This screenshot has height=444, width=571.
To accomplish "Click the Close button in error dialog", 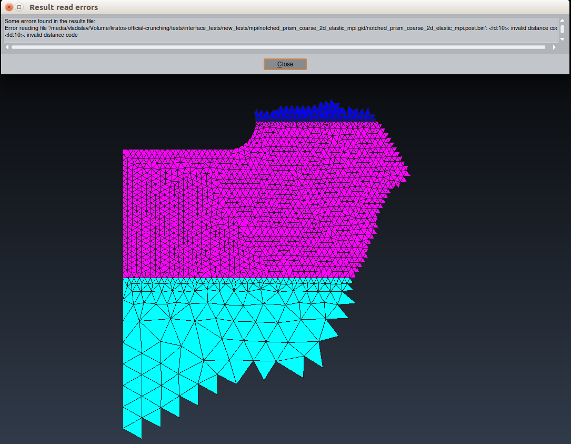I will pos(285,64).
